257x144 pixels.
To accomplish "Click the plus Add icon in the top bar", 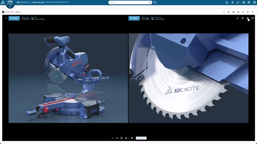I will 232,2.
